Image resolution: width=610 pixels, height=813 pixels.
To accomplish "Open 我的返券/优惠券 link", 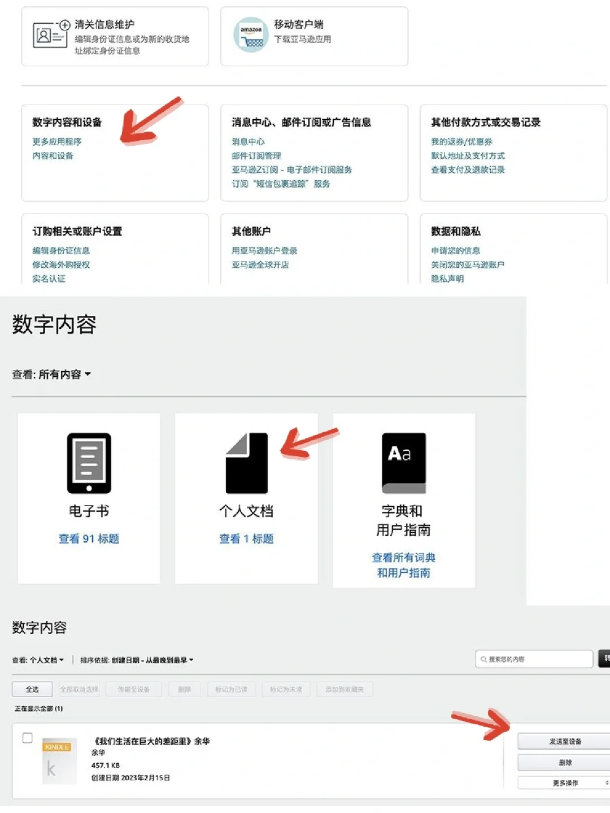I will click(461, 141).
